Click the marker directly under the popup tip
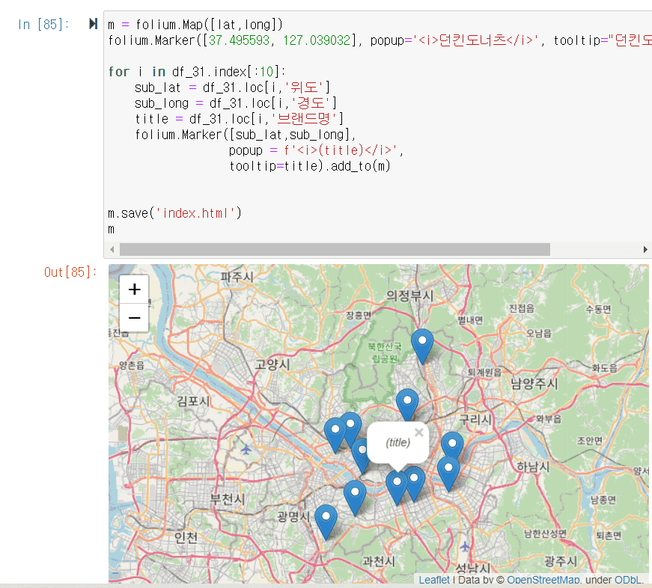652x588 pixels. [x=397, y=486]
